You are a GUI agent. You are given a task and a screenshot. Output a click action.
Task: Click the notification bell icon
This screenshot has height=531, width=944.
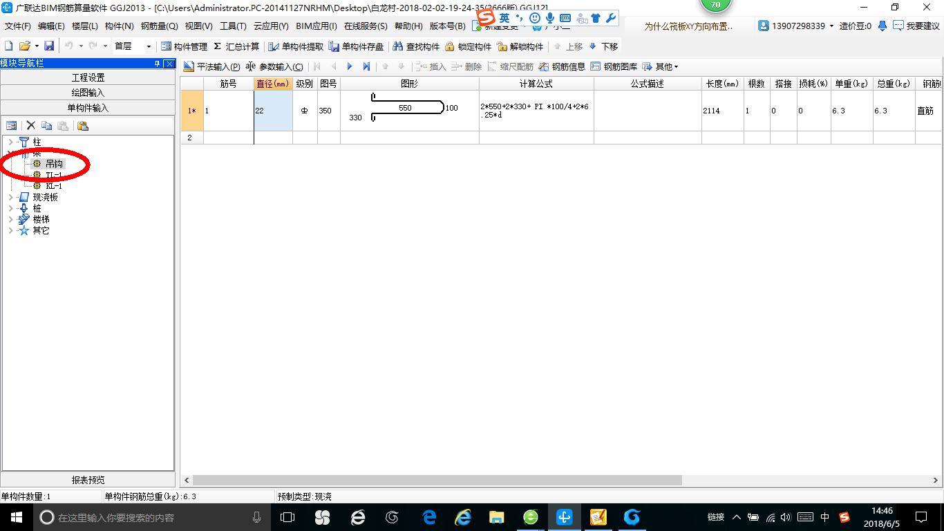click(x=882, y=26)
